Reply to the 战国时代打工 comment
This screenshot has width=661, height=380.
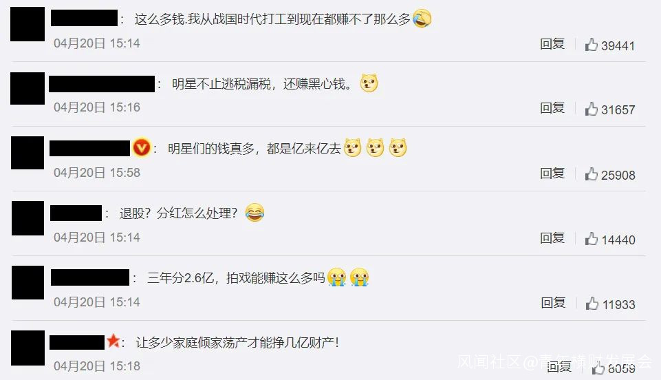tap(552, 44)
